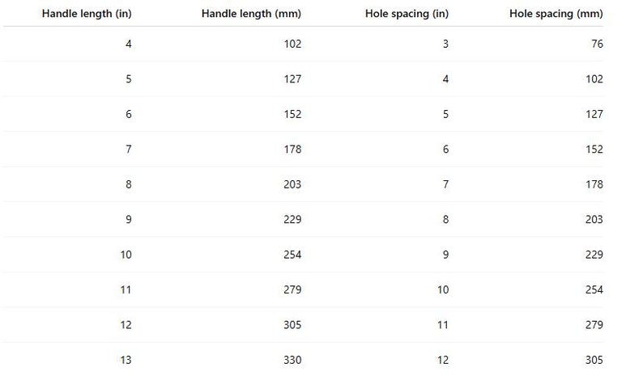This screenshot has width=643, height=384.
Task: Click the Handle length (mm) column header
Action: 251,14
